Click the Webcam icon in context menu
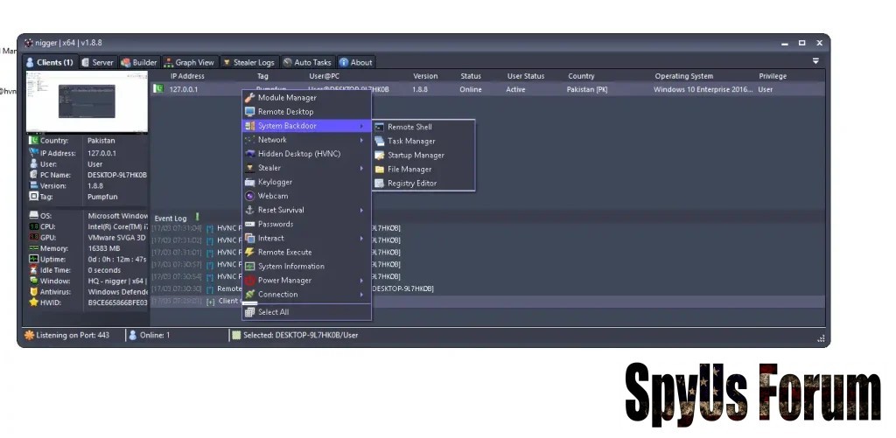The height and width of the screenshot is (438, 896). [x=250, y=196]
